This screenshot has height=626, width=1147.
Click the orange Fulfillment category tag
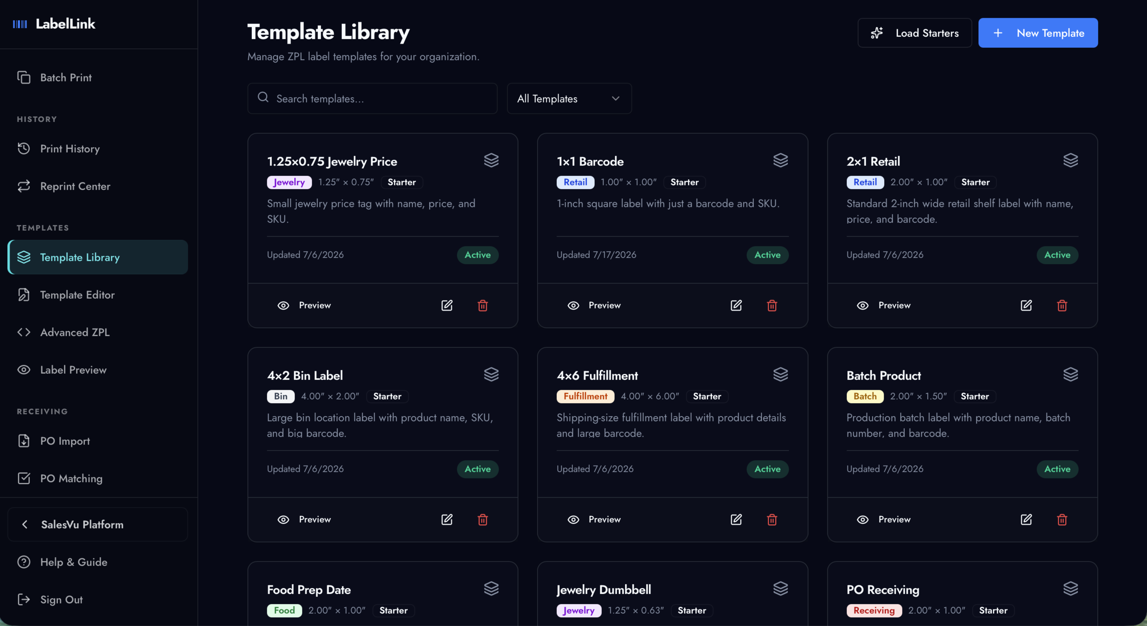tap(585, 396)
